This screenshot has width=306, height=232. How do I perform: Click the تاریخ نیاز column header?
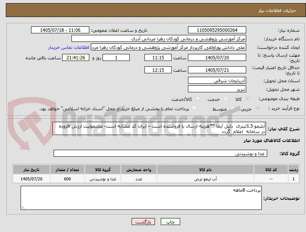[31, 170]
